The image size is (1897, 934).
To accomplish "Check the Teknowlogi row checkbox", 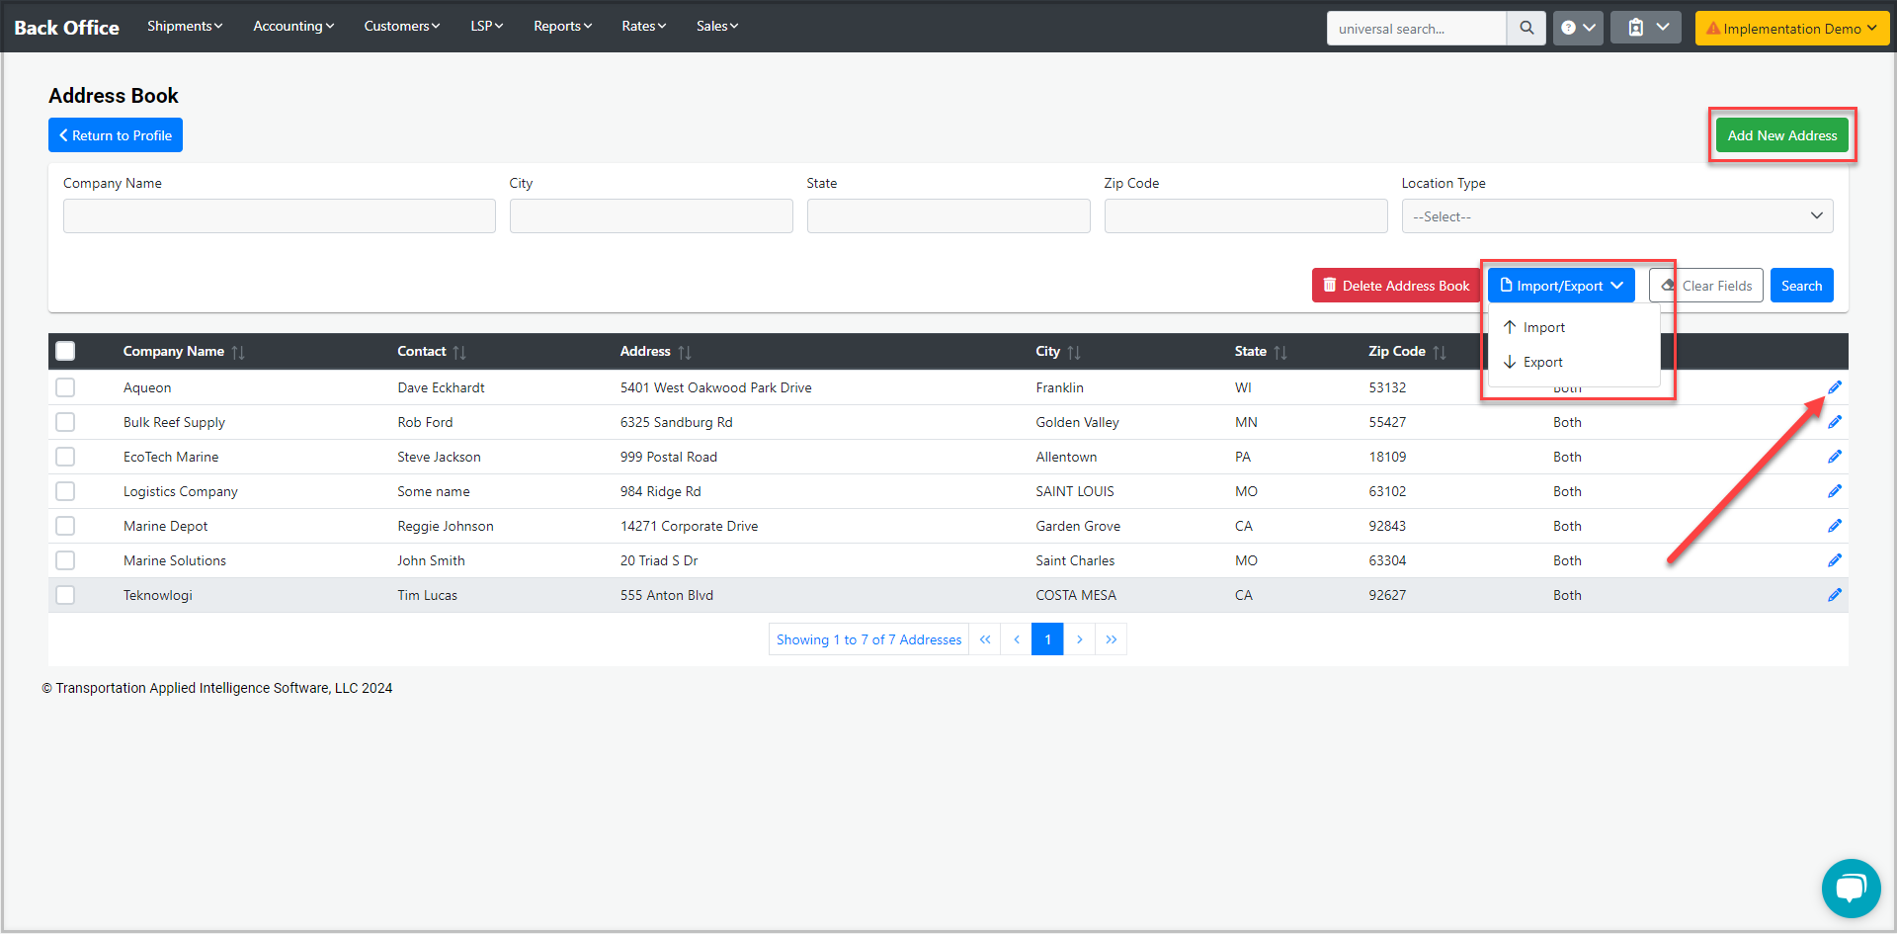I will [x=65, y=595].
